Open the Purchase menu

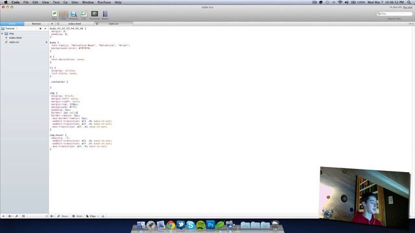tap(104, 3)
